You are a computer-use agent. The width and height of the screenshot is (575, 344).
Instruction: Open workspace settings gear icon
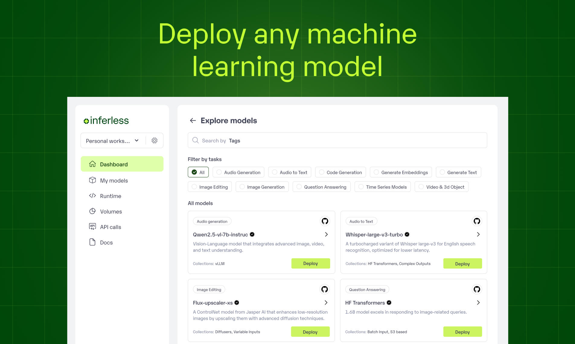(x=155, y=141)
